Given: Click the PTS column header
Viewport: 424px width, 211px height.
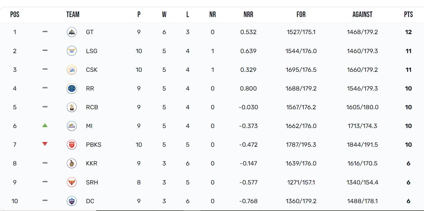Looking at the screenshot, I should [x=408, y=15].
